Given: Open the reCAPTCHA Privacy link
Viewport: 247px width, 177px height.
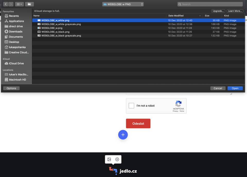Looking at the screenshot, I should (175, 111).
